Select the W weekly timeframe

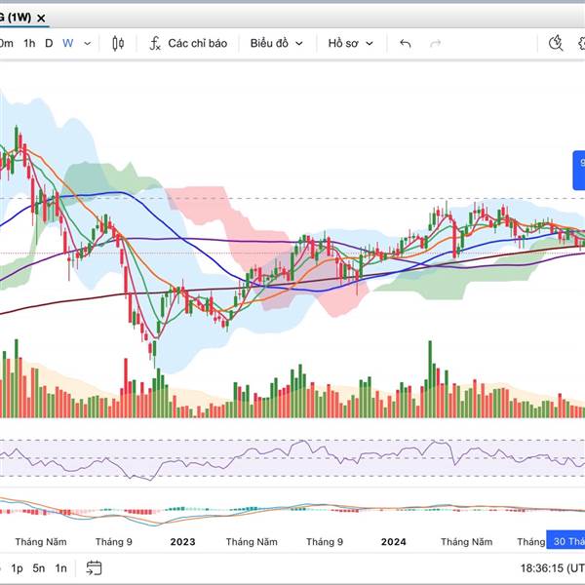pyautogui.click(x=67, y=43)
